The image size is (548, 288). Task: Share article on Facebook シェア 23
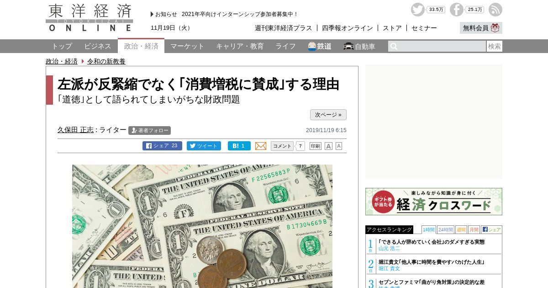pos(162,146)
